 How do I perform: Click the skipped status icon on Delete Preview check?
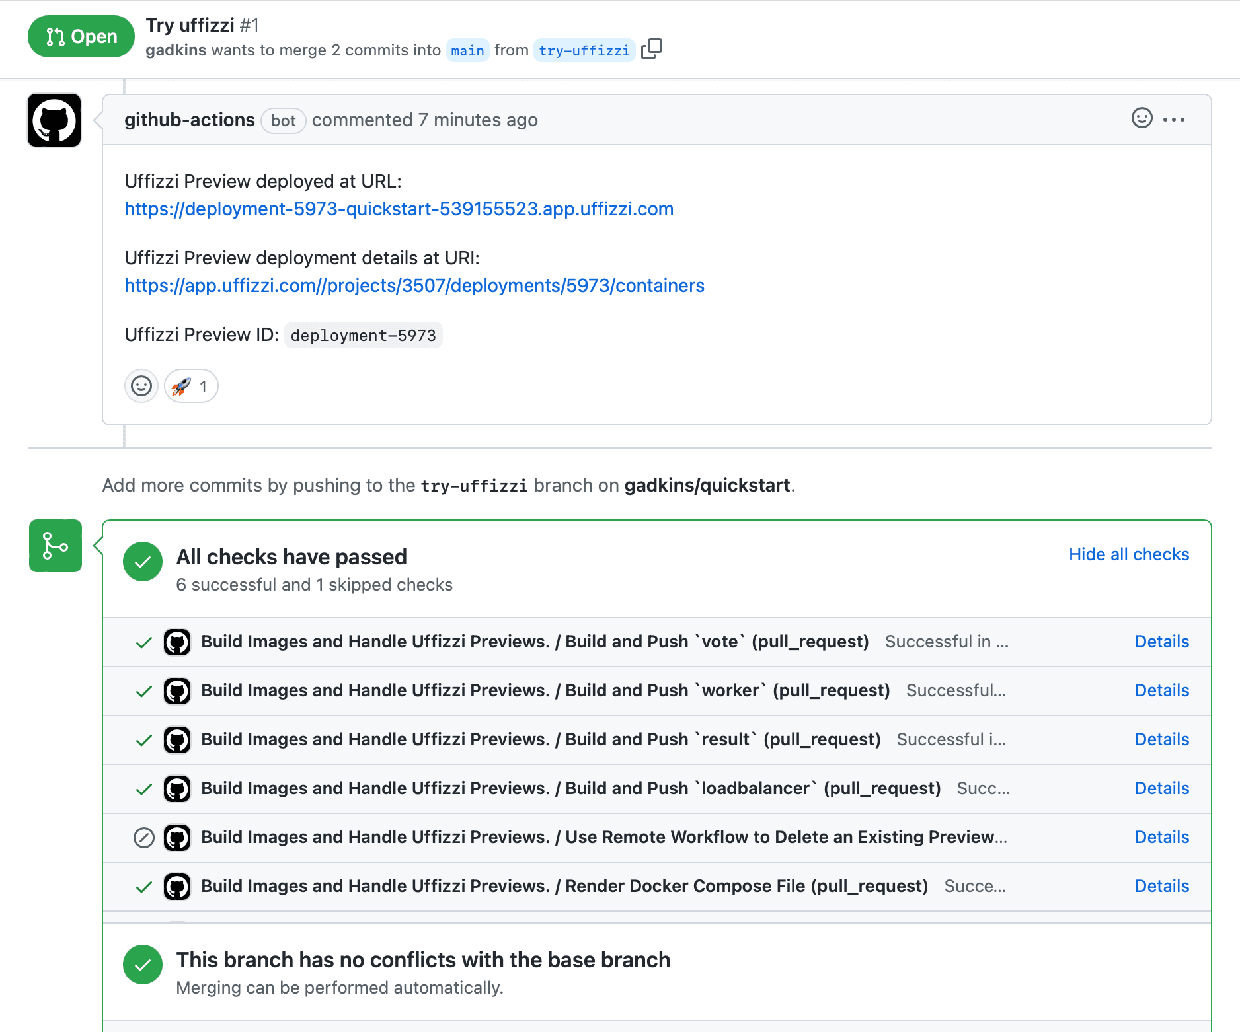pos(143,838)
